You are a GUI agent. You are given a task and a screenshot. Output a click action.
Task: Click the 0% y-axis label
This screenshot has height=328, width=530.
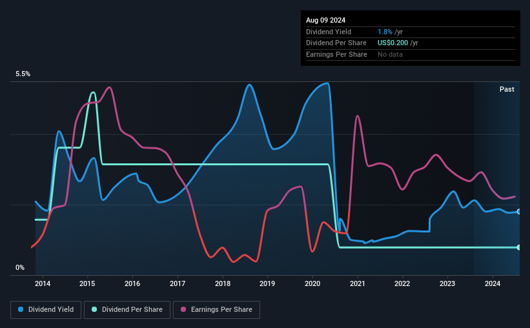(20, 268)
